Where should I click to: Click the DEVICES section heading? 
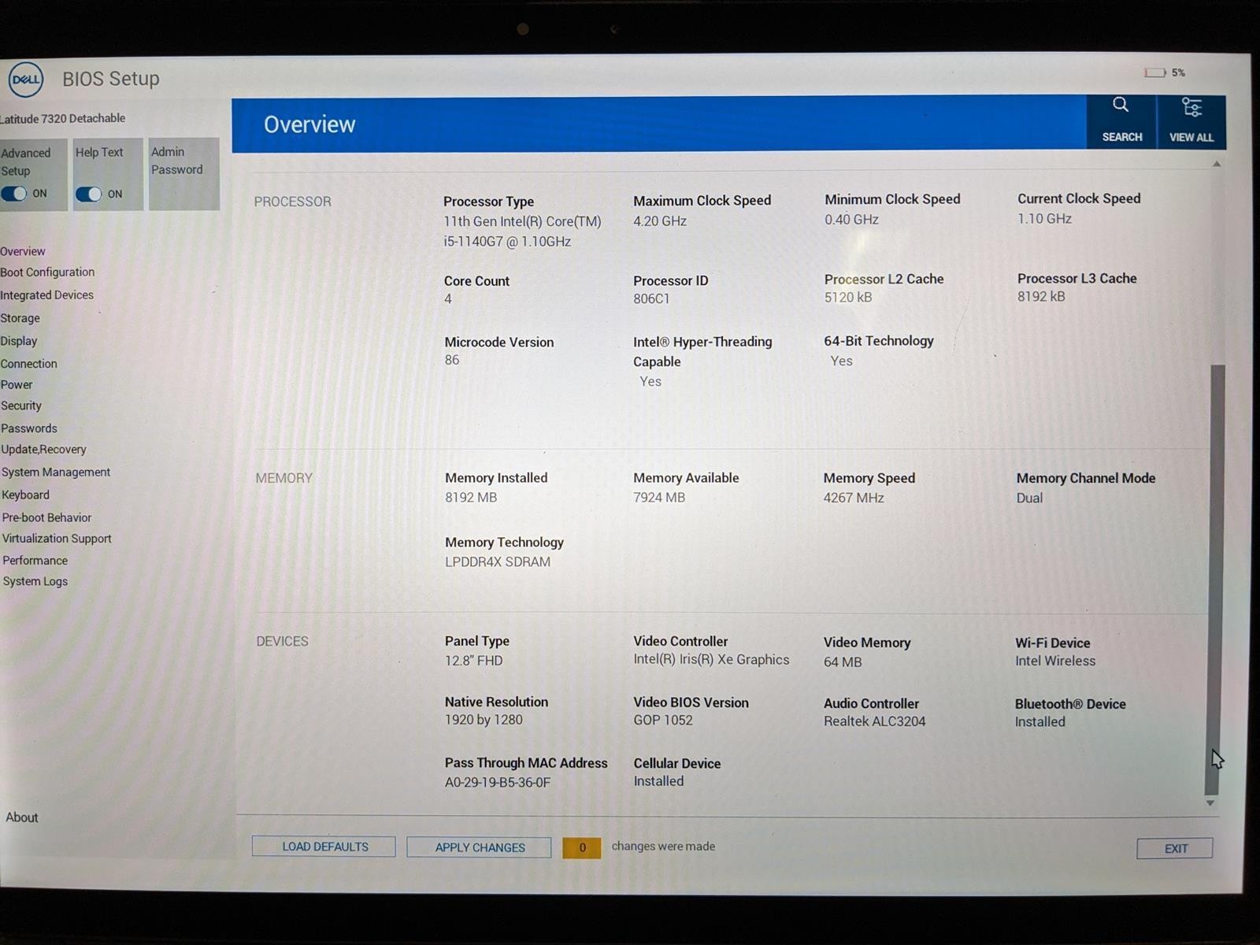point(282,641)
